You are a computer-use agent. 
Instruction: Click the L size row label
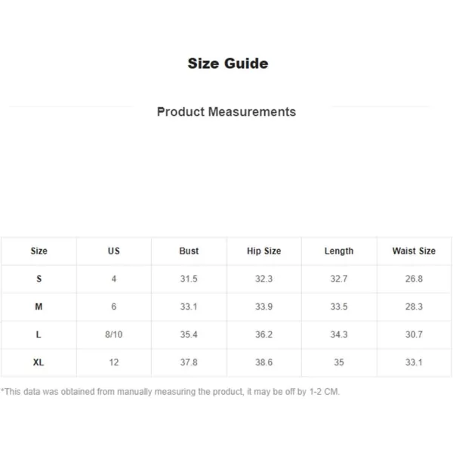39,334
